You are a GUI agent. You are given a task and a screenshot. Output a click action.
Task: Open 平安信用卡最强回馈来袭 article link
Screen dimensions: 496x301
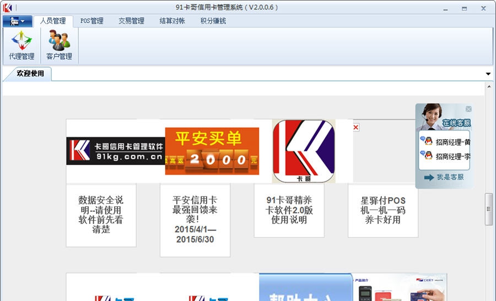click(195, 220)
